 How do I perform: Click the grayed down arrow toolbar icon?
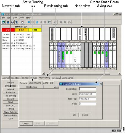click(x=41, y=22)
